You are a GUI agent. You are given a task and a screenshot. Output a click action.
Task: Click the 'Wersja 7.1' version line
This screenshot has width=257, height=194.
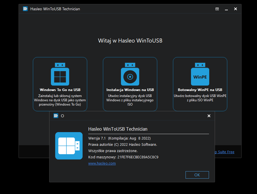[119, 138]
